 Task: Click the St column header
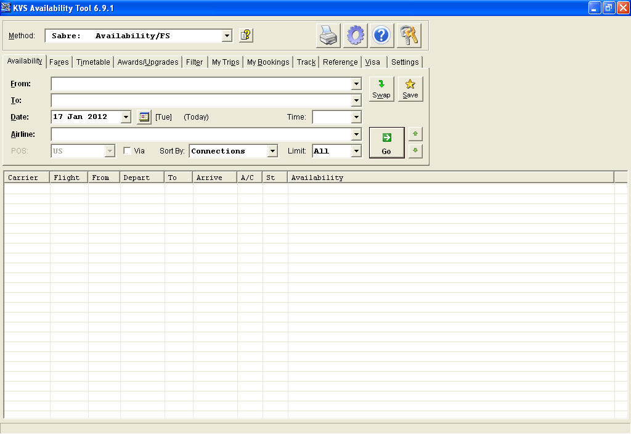point(275,178)
